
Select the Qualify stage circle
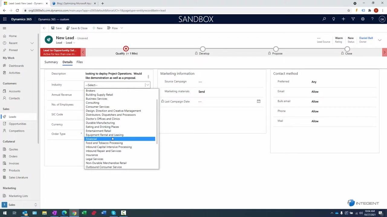click(x=126, y=49)
